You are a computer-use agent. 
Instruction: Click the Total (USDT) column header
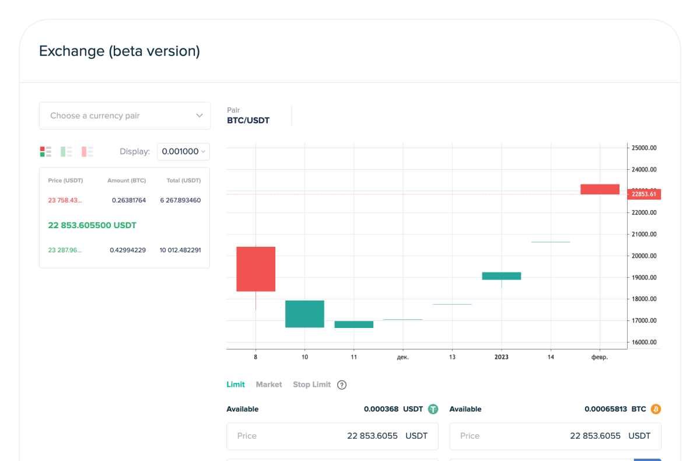[184, 181]
